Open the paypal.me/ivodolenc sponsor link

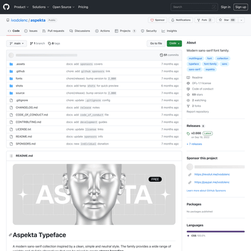pyautogui.click(x=212, y=182)
